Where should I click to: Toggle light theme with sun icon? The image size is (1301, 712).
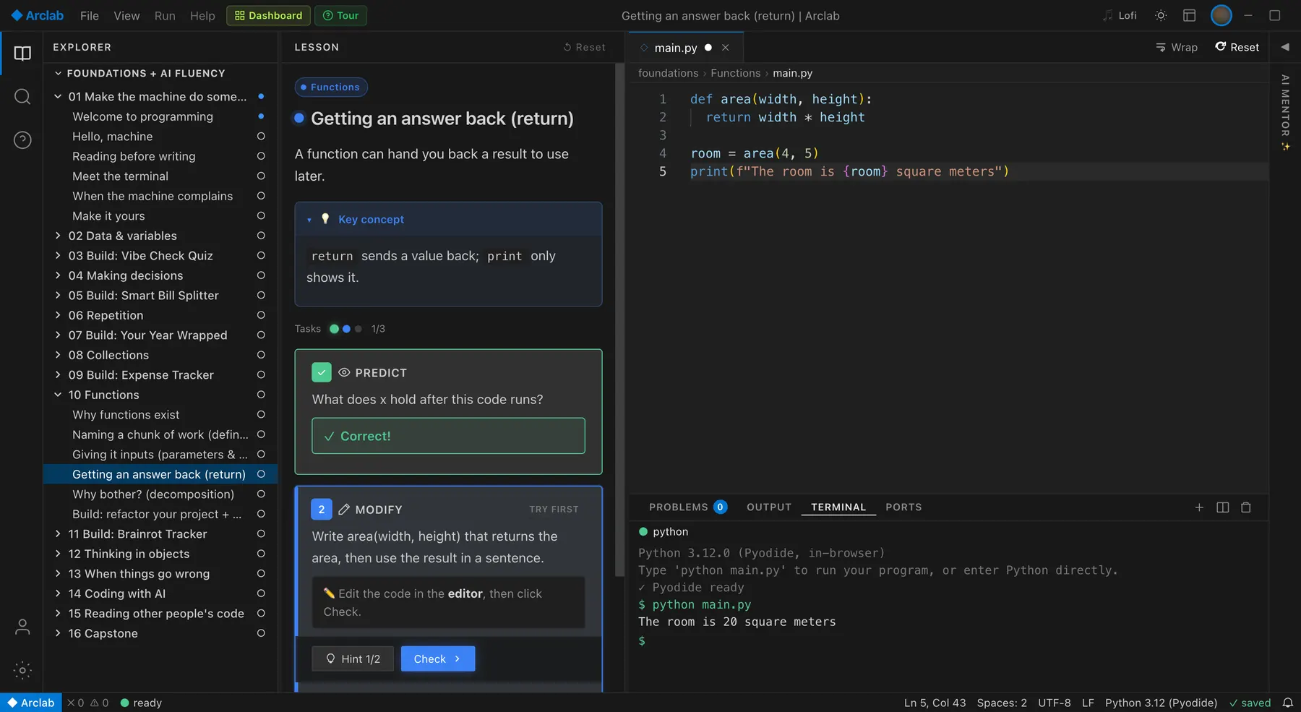pos(1161,15)
